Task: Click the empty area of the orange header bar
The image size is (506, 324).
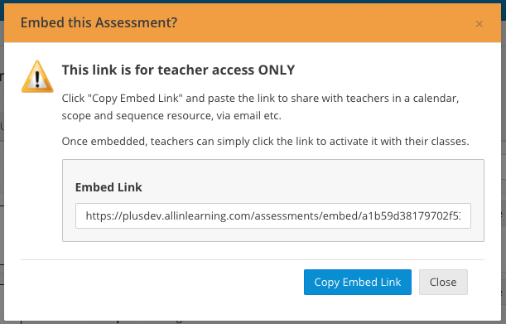Action: (323, 23)
